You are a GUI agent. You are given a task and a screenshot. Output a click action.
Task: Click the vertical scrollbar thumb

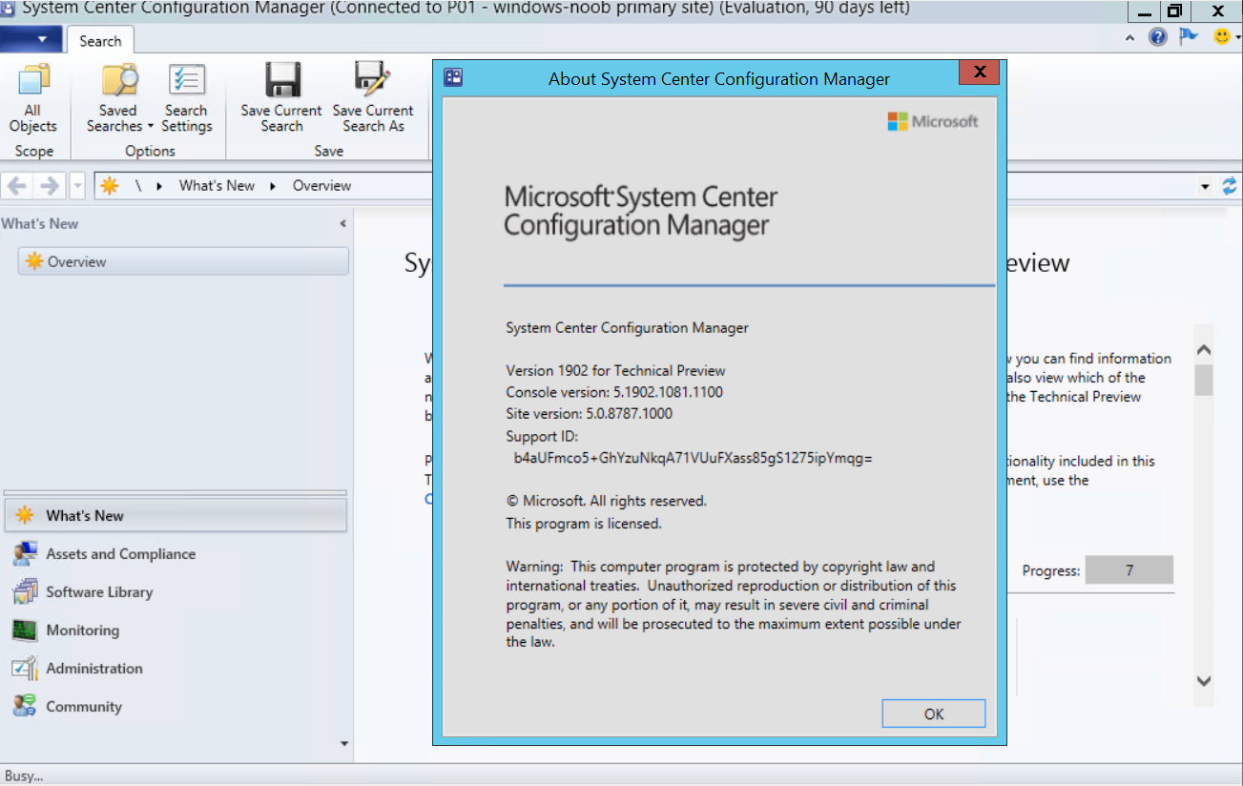pyautogui.click(x=1204, y=380)
